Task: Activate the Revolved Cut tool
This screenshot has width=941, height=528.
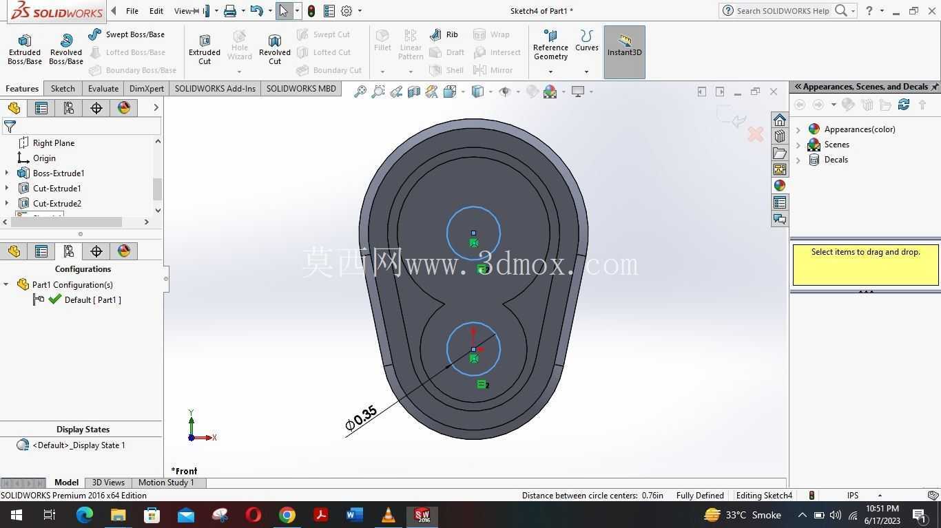Action: pos(275,49)
